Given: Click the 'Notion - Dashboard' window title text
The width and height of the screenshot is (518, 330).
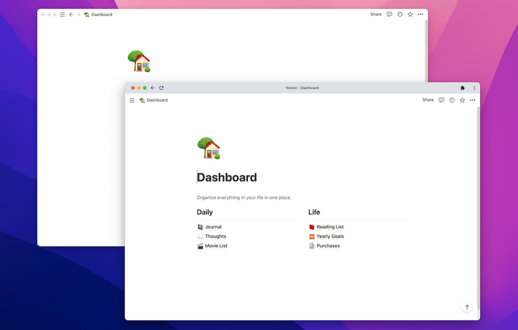Looking at the screenshot, I should click(303, 88).
